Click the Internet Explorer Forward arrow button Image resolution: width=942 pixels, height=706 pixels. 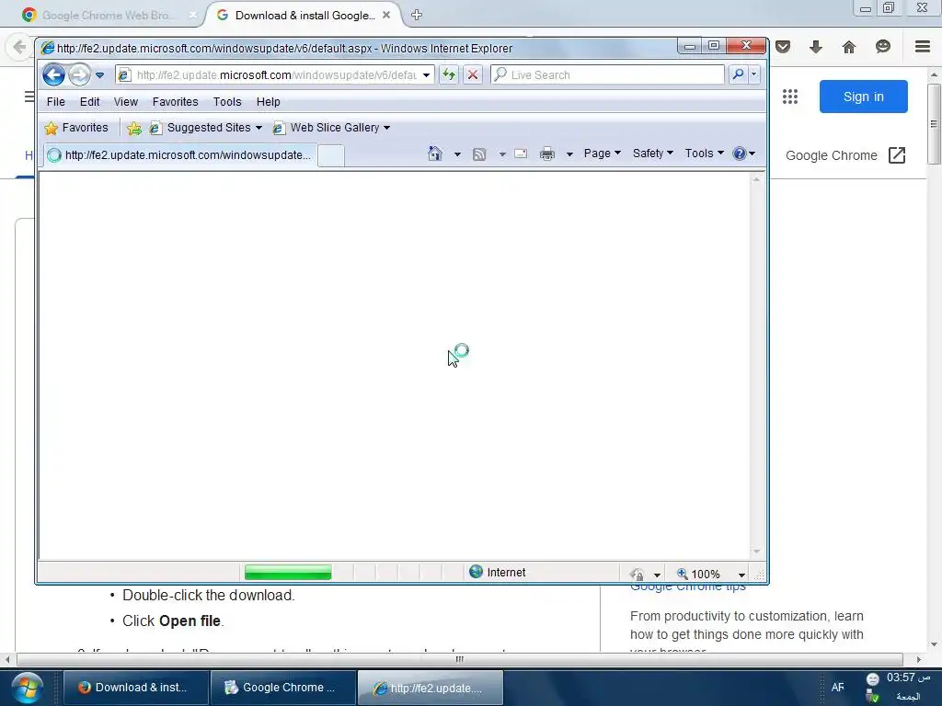[x=79, y=75]
